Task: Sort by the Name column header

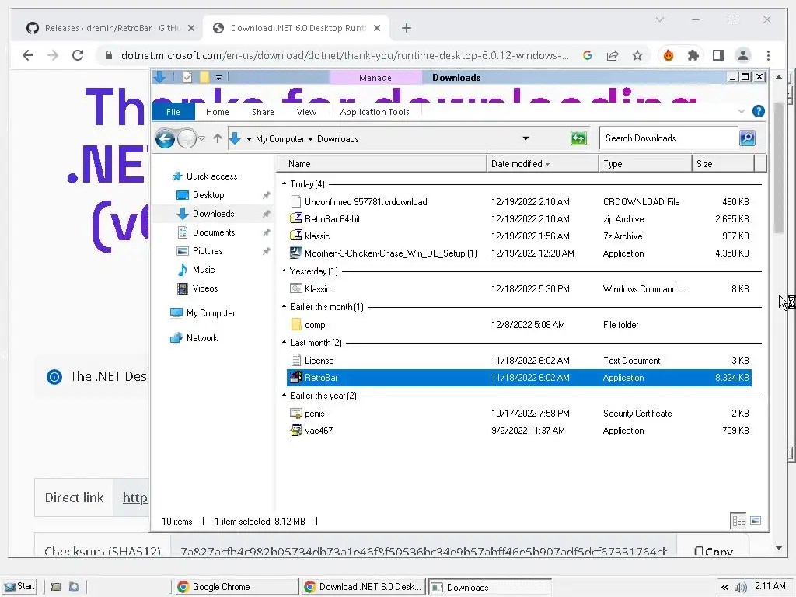Action: coord(382,164)
